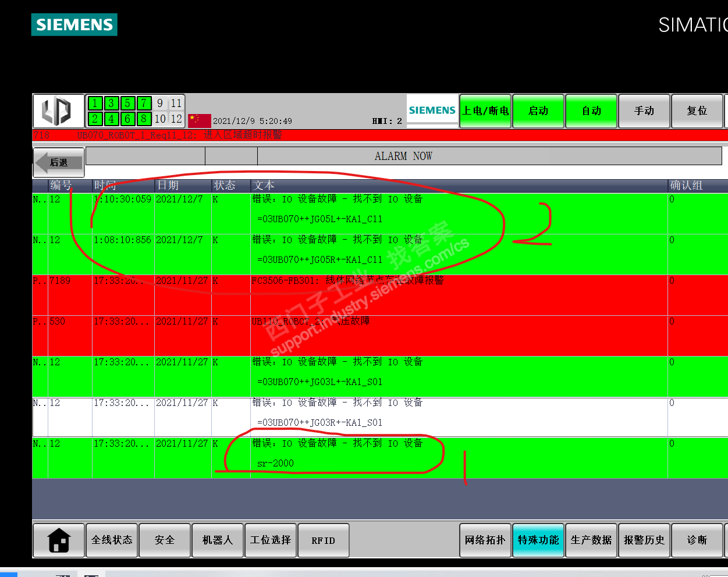Select grey station indicator 10
The height and width of the screenshot is (577, 728).
[160, 119]
